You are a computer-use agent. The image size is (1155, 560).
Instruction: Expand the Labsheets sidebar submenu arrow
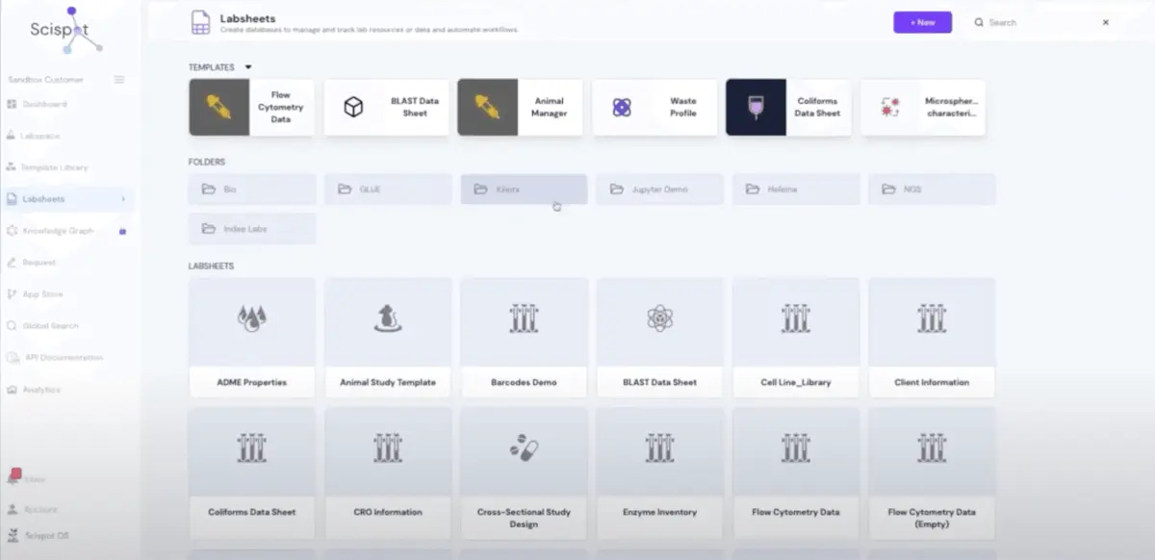123,199
